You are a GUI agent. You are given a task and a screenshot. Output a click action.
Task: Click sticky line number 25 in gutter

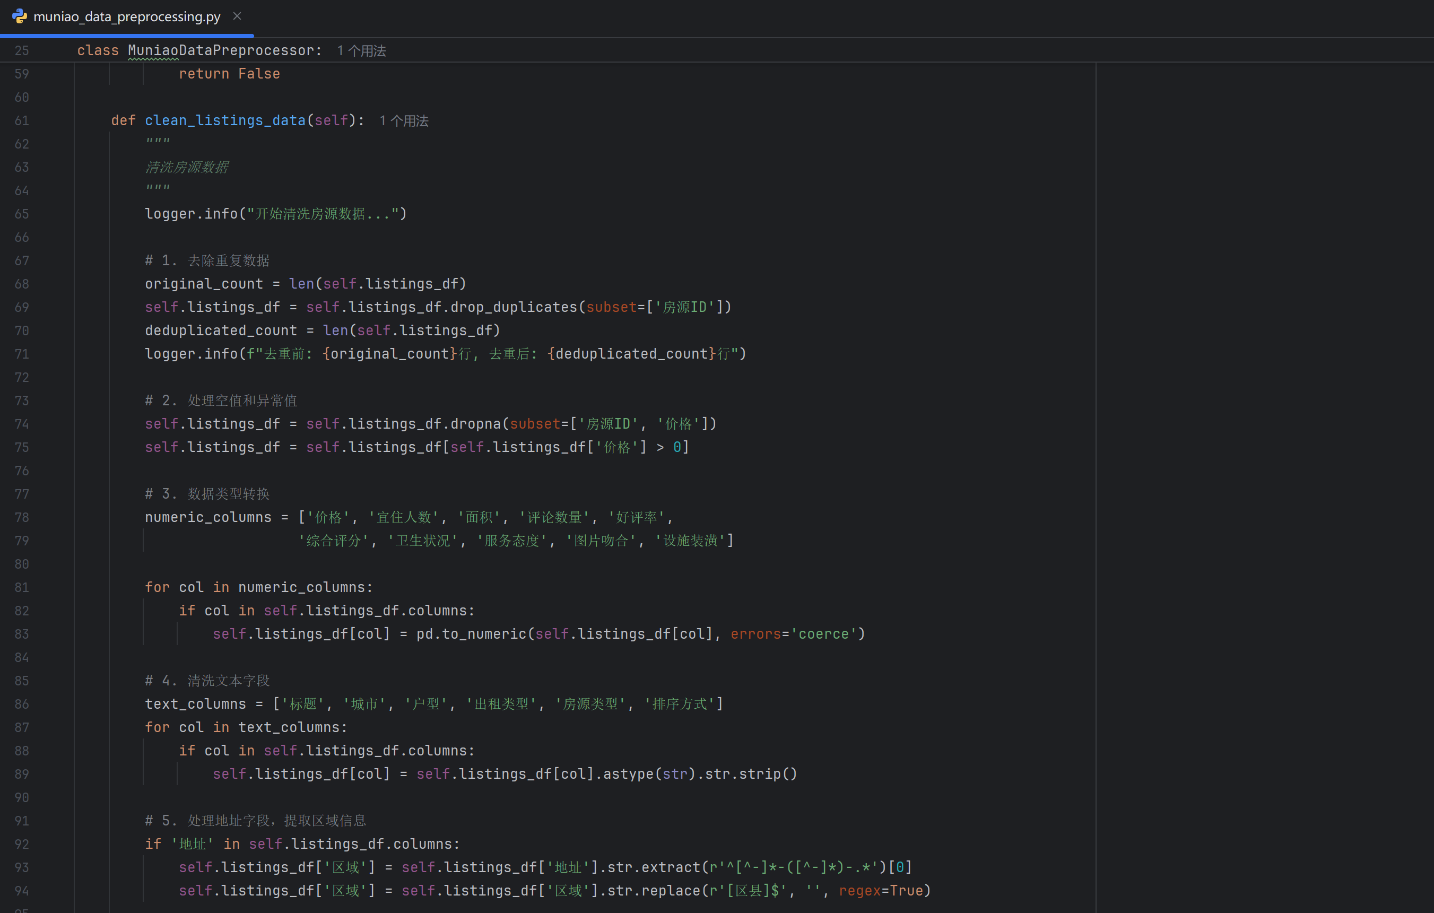click(x=22, y=50)
